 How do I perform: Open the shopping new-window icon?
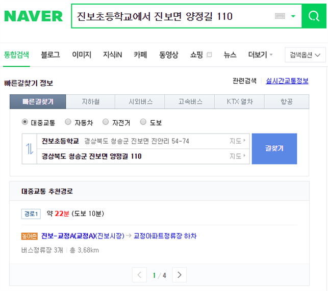tap(209, 55)
